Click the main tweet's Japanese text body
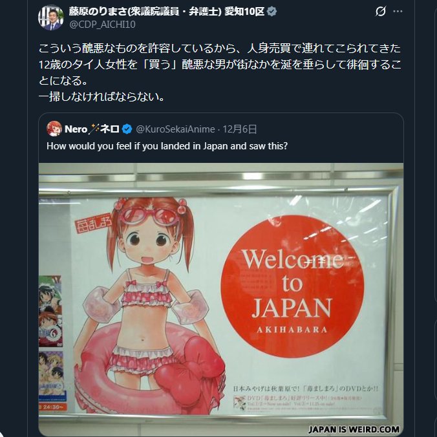The height and width of the screenshot is (437, 437). click(220, 72)
